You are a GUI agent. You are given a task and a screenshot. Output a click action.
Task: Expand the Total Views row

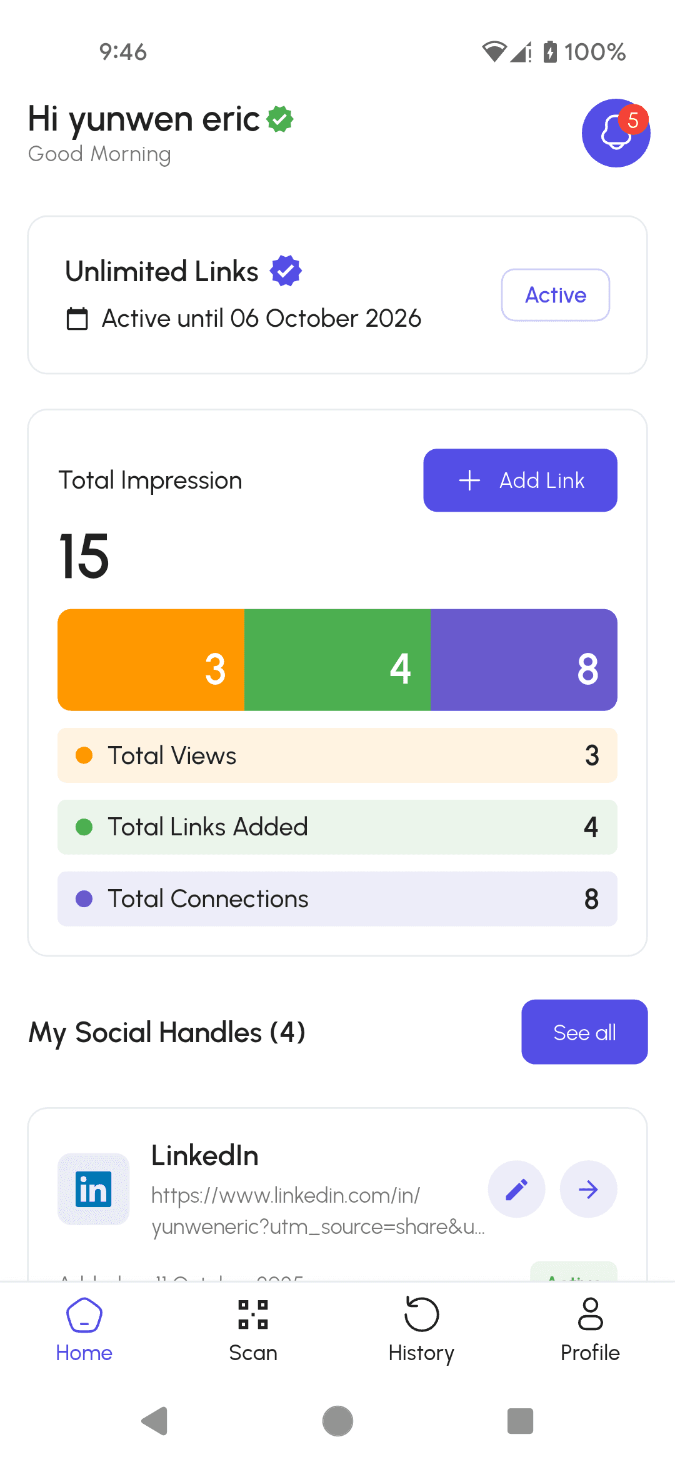coord(337,755)
